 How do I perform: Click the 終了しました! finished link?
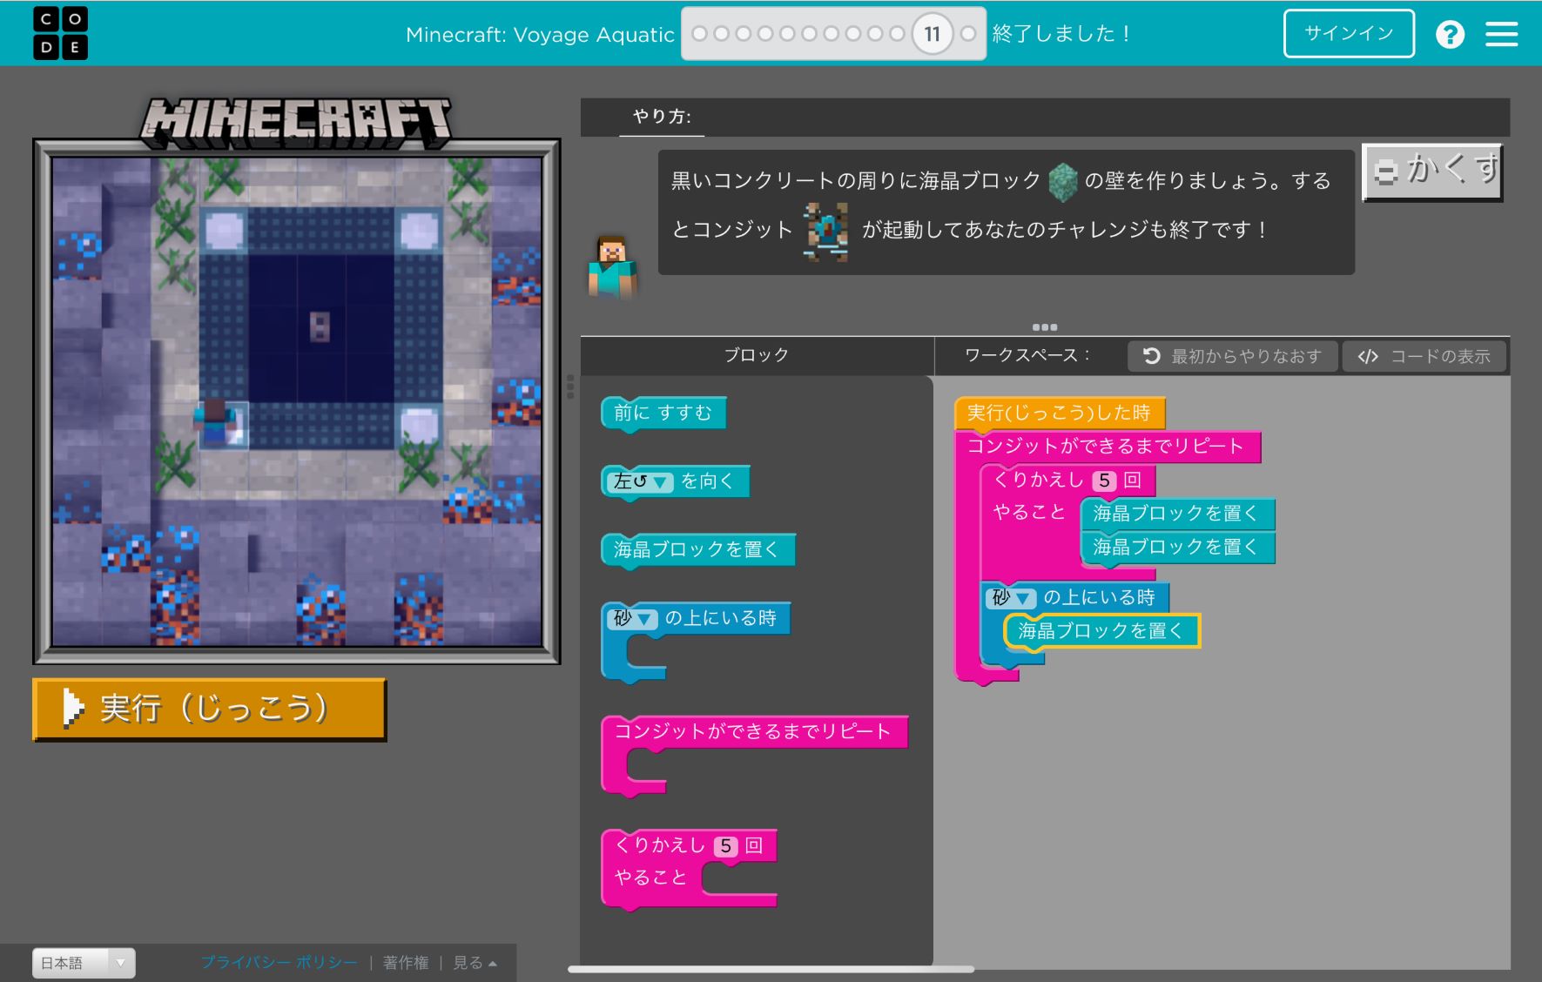point(1063,34)
